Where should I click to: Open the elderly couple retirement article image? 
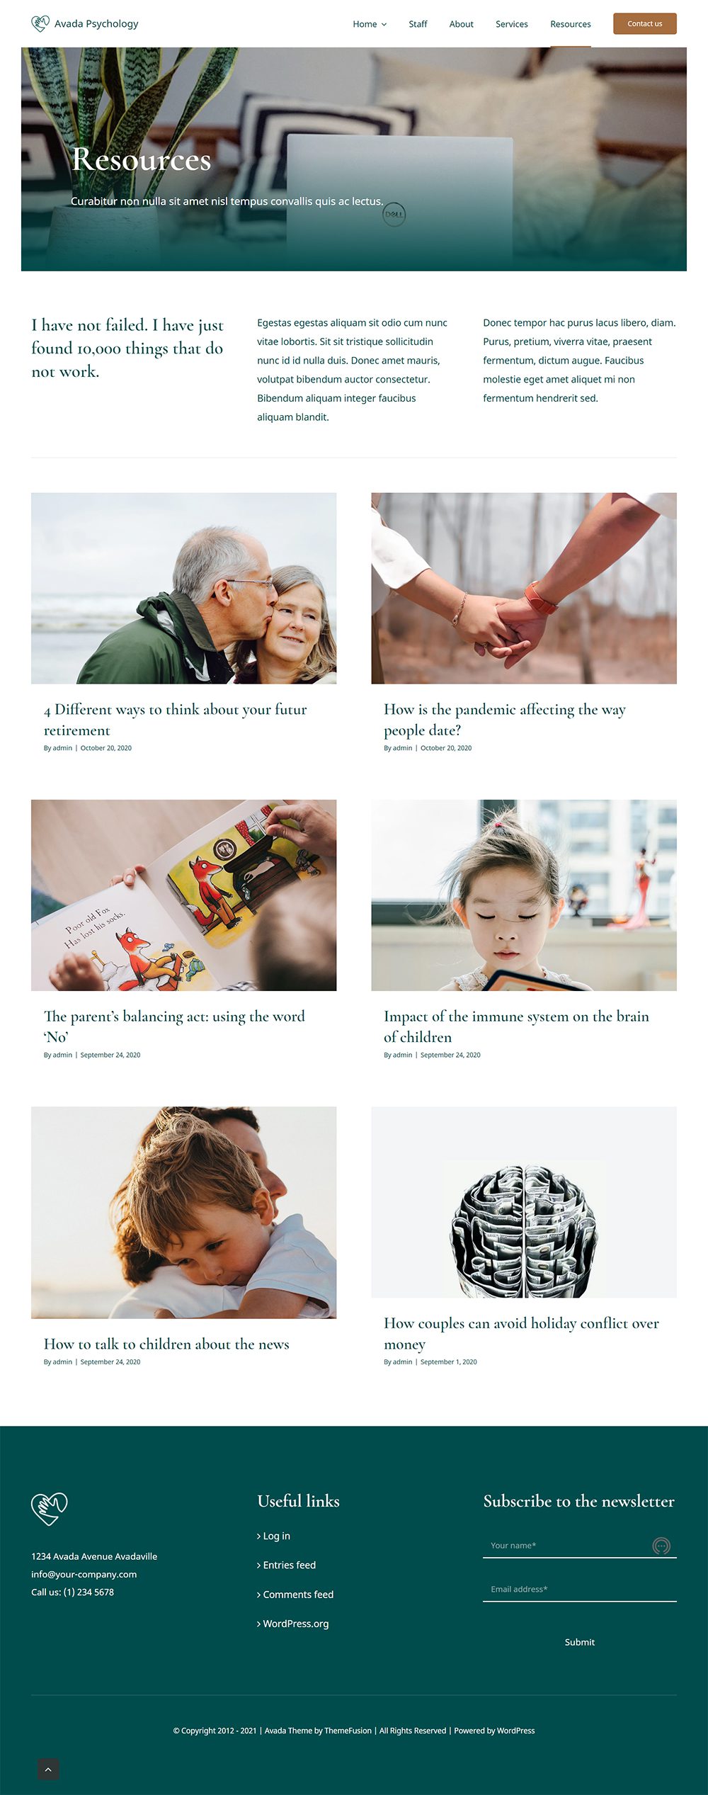(x=183, y=588)
